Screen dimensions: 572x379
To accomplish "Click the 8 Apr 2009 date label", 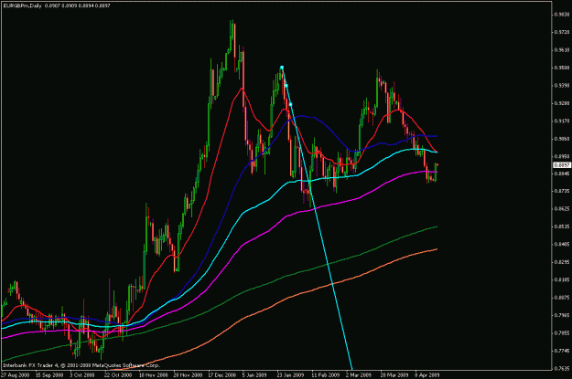I will (x=427, y=374).
